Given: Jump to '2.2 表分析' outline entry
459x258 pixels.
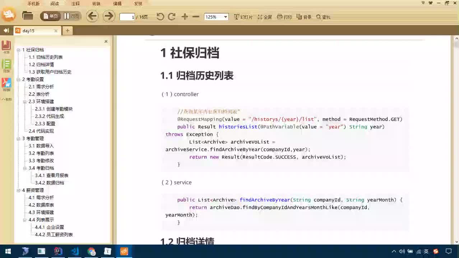Looking at the screenshot, I should (x=39, y=94).
